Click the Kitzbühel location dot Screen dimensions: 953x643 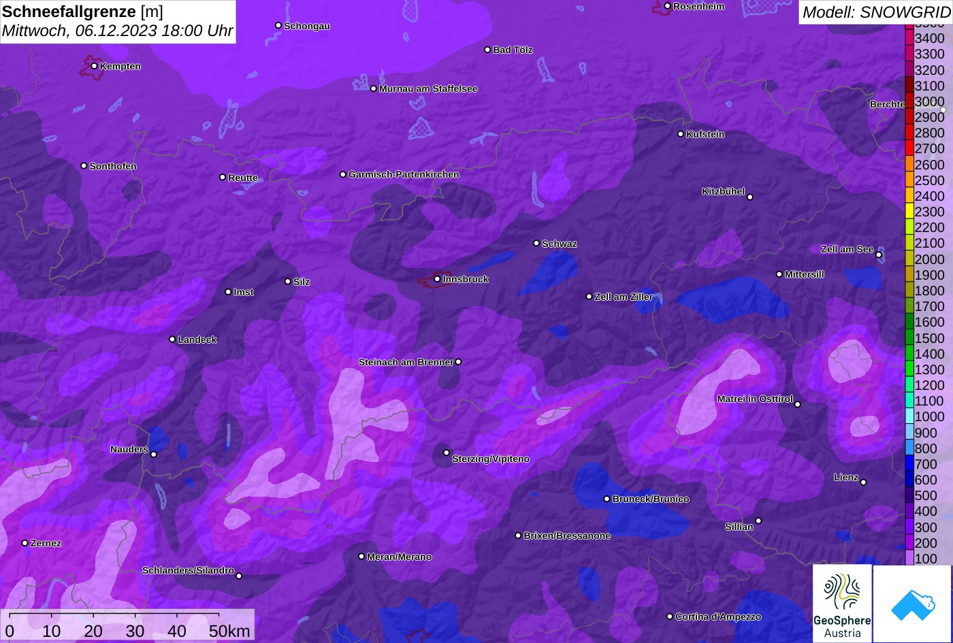pos(750,197)
